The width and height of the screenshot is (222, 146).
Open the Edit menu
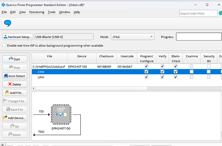pos(13,12)
